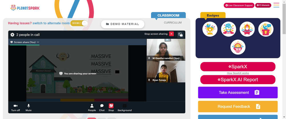The height and width of the screenshot is (119, 286).
Task: Switch to the CURRICULUM tab
Action: point(173,23)
